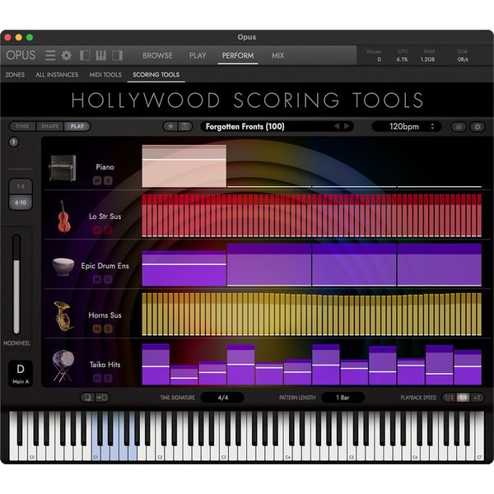Mute the Piano track
The image size is (494, 494).
point(97,180)
